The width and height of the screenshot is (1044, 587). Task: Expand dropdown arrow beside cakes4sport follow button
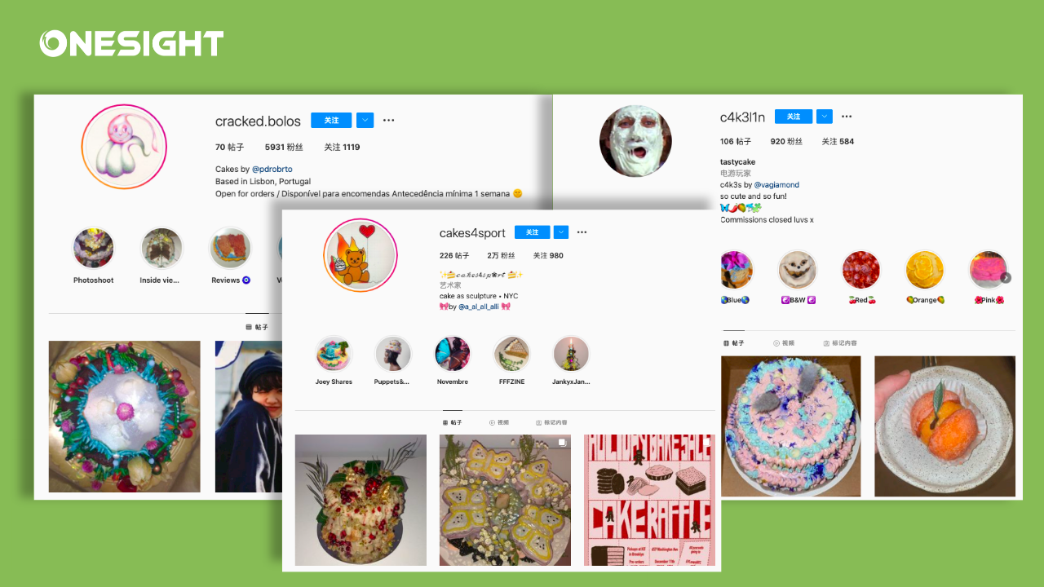(561, 232)
